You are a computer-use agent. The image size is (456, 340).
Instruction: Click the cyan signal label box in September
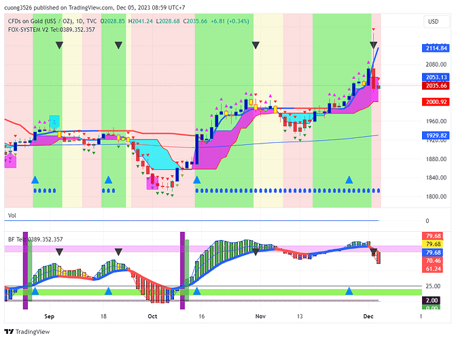click(54, 122)
